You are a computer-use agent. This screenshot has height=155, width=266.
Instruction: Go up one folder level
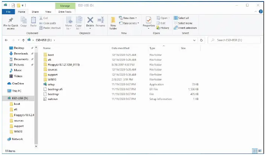23,40
